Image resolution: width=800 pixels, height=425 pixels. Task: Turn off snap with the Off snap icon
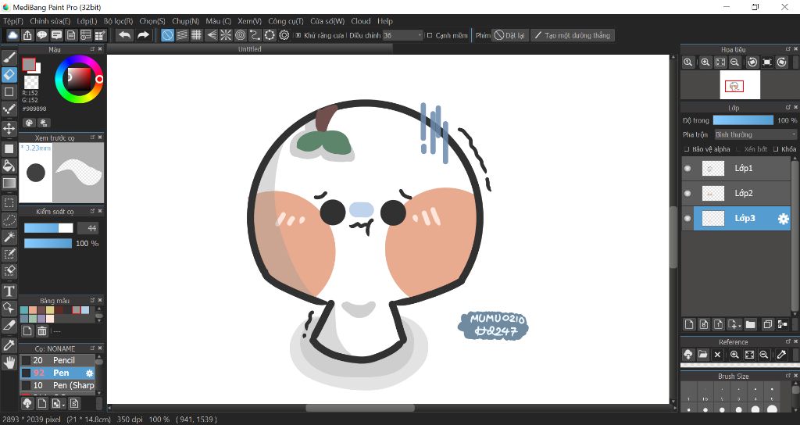click(167, 35)
